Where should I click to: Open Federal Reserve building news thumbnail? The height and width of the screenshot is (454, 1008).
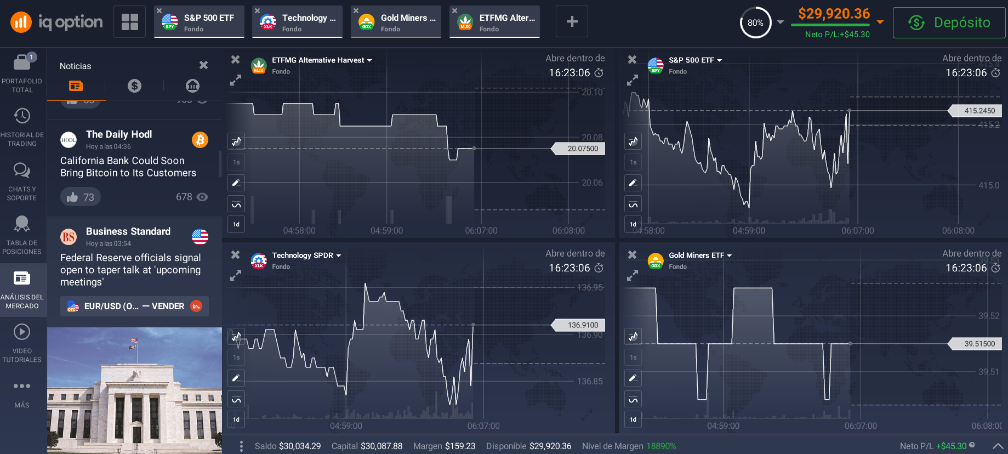[x=134, y=390]
